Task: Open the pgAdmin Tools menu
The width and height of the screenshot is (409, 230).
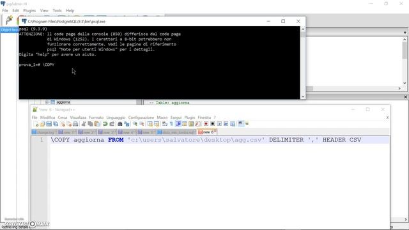Action: pyautogui.click(x=57, y=10)
